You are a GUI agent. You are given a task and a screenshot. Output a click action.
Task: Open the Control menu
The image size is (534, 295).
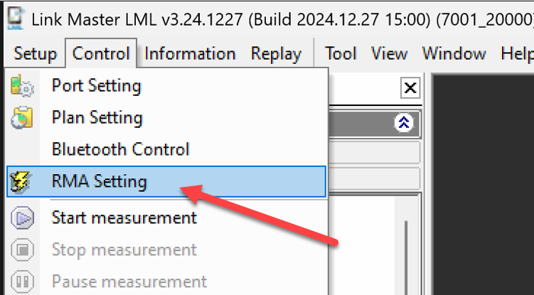101,53
